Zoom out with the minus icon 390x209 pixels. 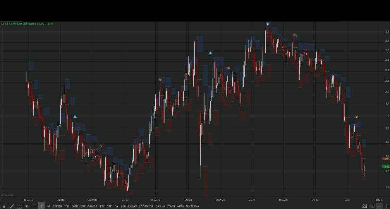coord(379,206)
